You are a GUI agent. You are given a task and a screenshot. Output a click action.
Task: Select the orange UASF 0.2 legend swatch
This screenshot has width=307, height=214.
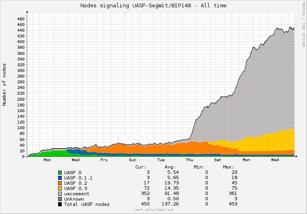pyautogui.click(x=60, y=183)
